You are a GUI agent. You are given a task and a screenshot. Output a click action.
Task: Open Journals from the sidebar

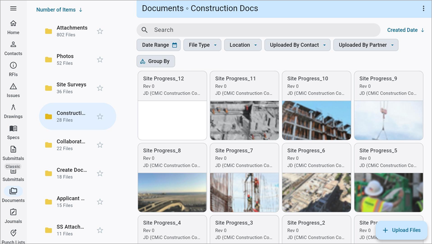pyautogui.click(x=13, y=216)
